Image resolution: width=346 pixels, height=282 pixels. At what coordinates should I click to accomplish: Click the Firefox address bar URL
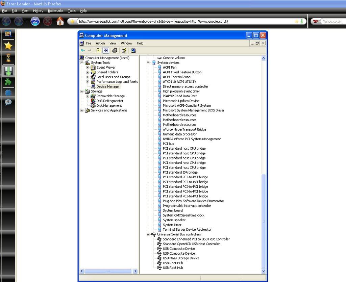[153, 21]
